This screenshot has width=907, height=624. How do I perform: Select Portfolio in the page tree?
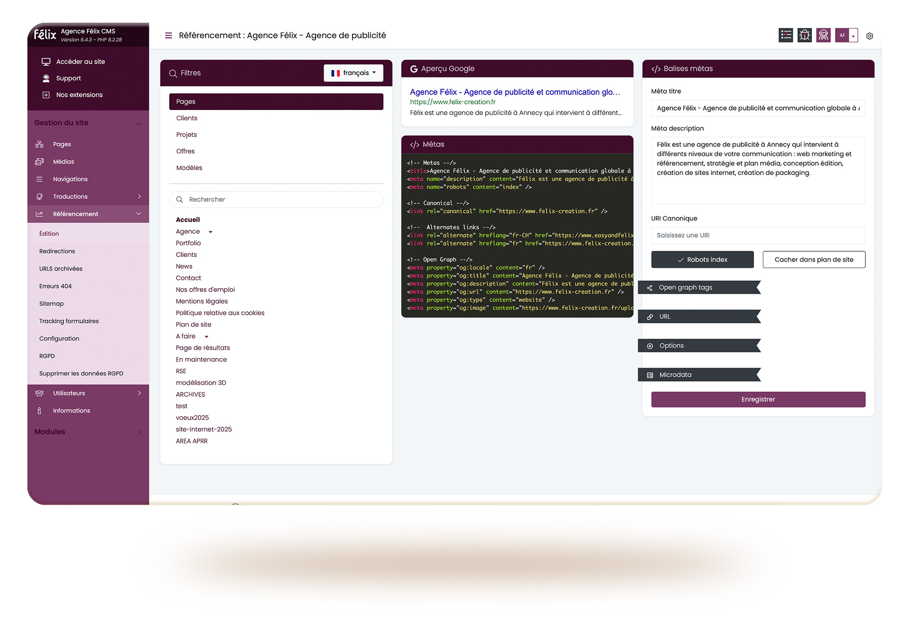pos(188,243)
